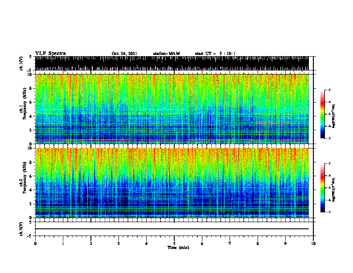This screenshot has height=273, width=353.
Task: Click the log(PSD) label beside ch.2 colorbar
Action: (333, 190)
